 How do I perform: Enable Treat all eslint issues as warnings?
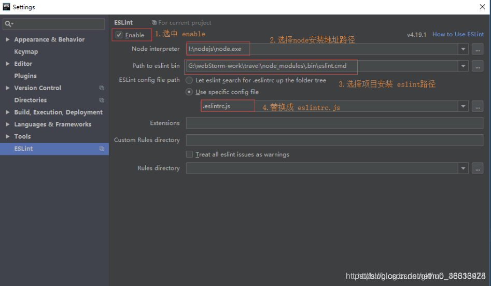(x=189, y=154)
